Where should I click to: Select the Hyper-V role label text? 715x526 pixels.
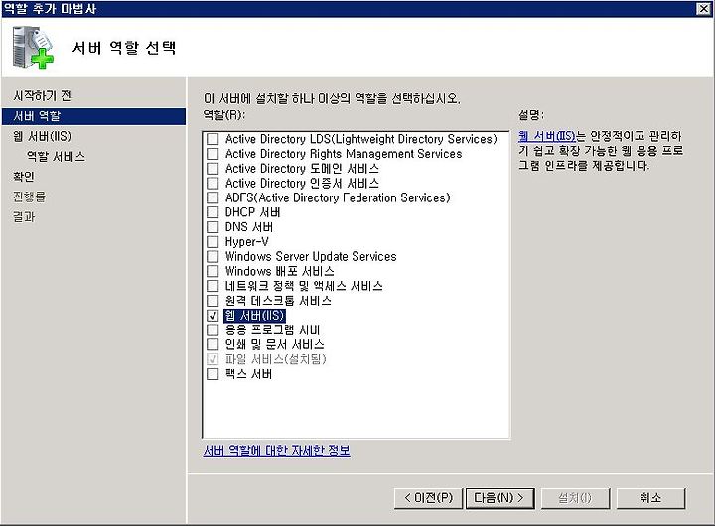tap(246, 241)
